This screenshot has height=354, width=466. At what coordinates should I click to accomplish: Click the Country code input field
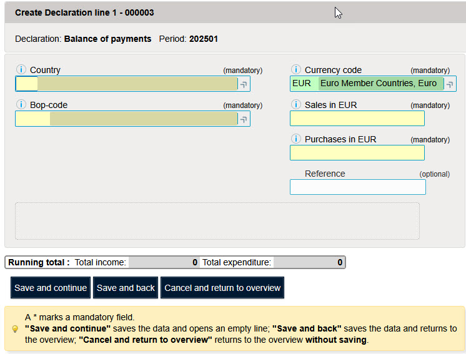coord(27,84)
